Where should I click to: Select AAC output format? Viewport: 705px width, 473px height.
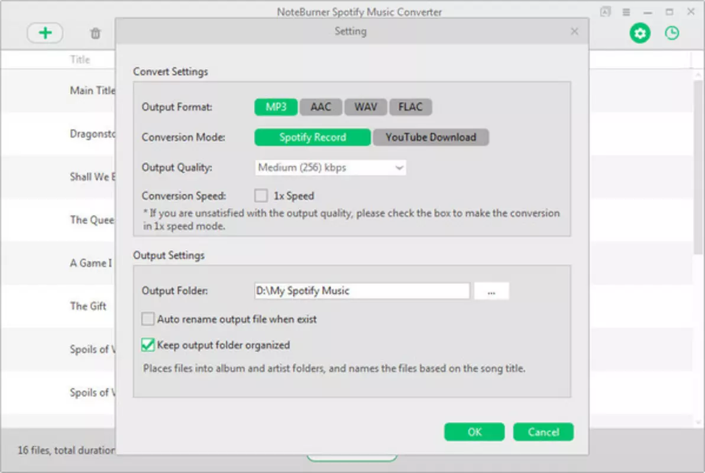(321, 107)
